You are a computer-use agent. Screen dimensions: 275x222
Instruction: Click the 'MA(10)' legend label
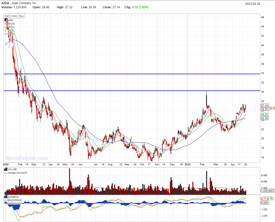click(x=11, y=27)
